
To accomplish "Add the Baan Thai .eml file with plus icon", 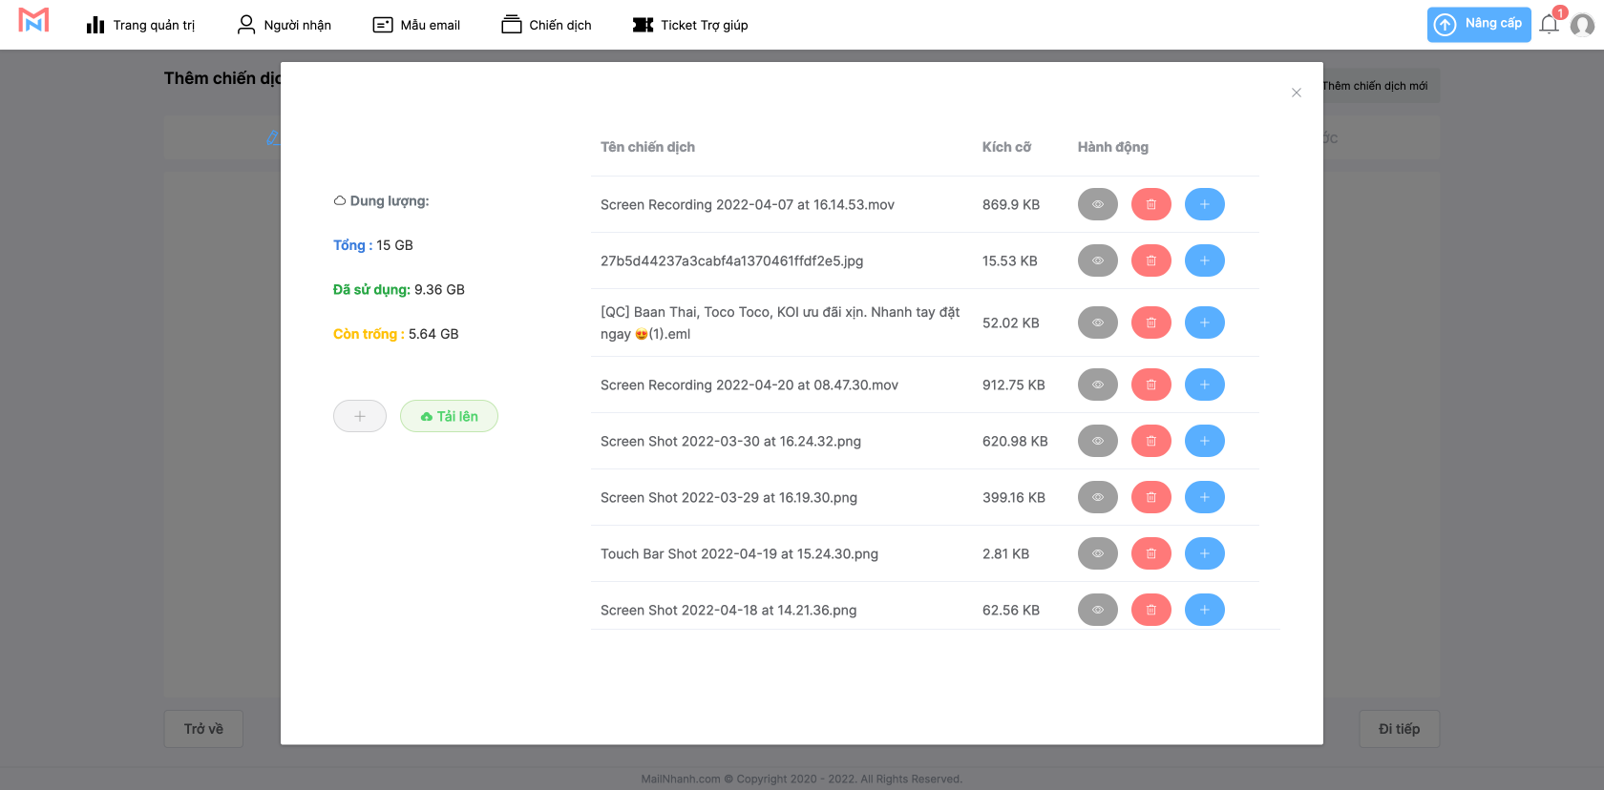I will [1204, 322].
